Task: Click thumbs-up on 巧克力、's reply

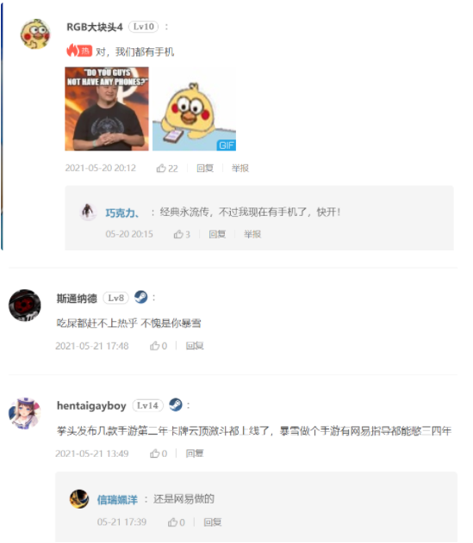Action: [x=182, y=234]
